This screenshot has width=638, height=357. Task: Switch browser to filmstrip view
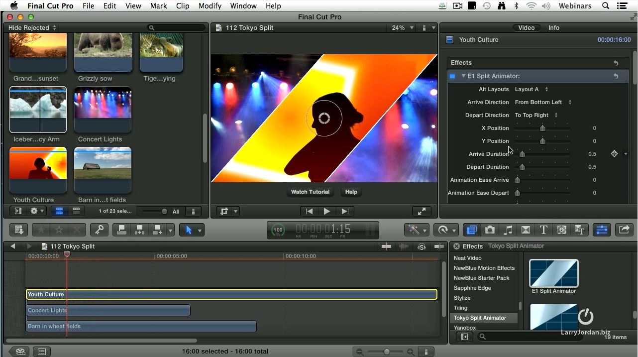point(59,211)
